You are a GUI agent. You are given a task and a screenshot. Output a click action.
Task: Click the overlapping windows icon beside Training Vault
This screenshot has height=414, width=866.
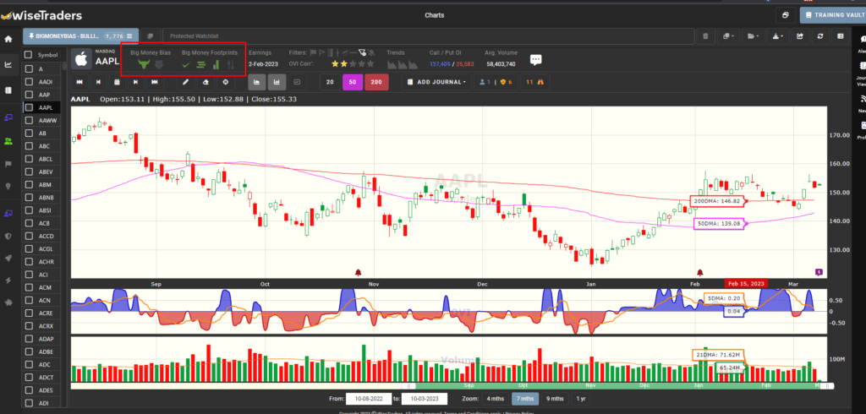786,15
